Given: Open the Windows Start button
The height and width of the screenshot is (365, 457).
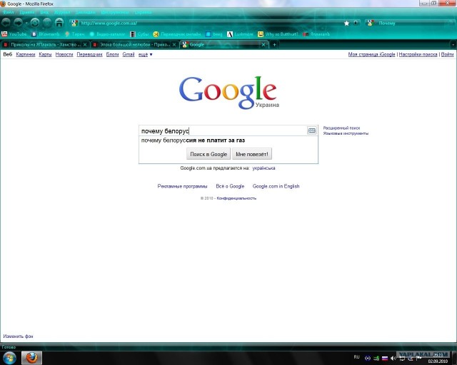Looking at the screenshot, I should tap(9, 358).
